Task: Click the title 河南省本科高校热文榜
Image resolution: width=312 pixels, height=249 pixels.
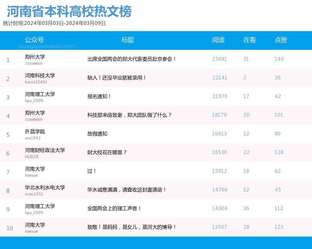Action: click(x=69, y=11)
